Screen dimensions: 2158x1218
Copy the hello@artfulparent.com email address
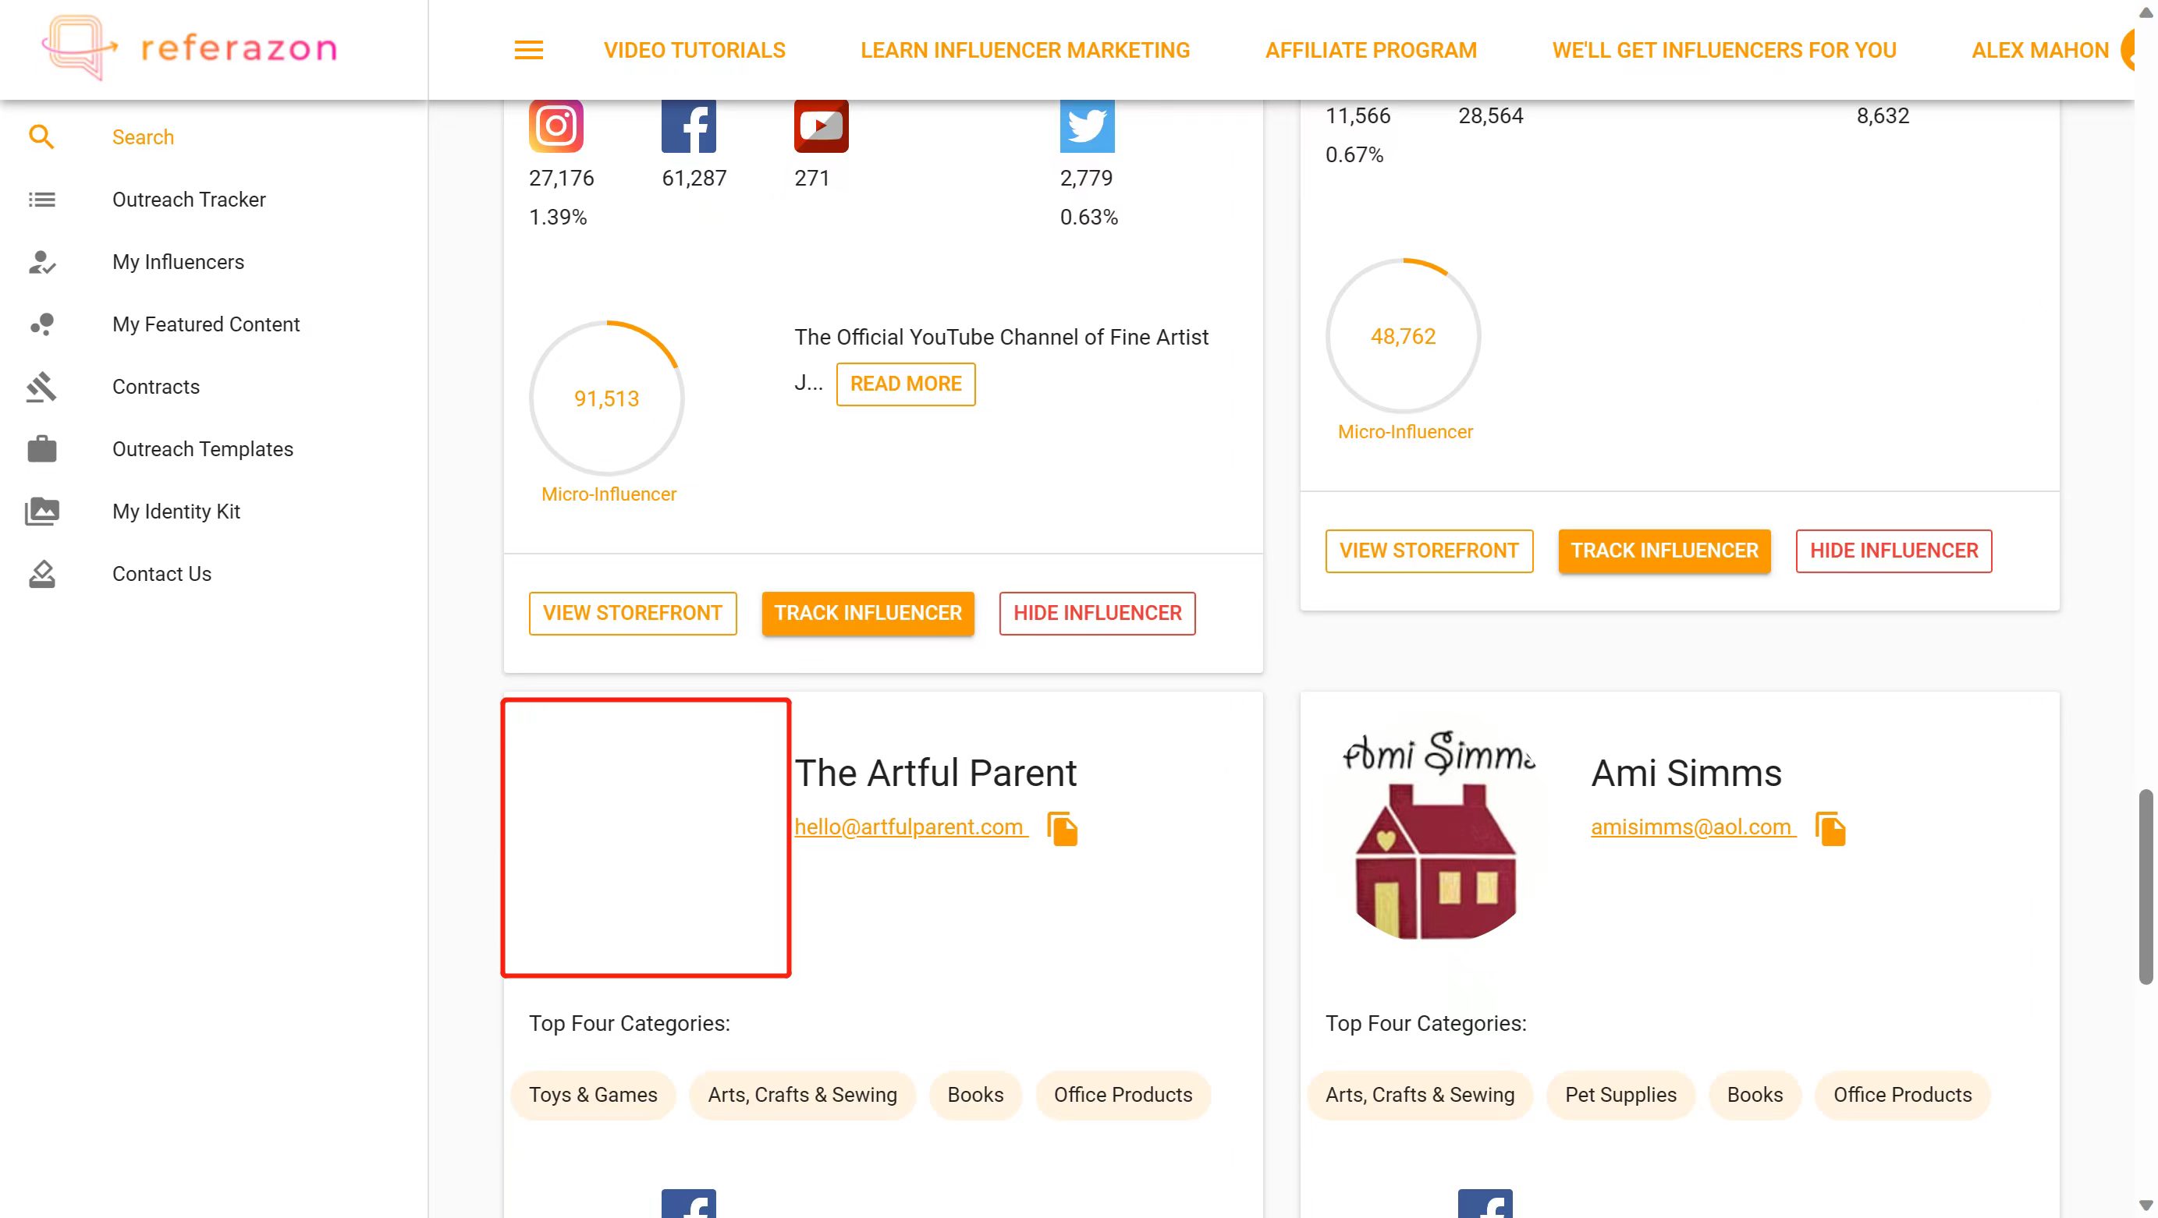pyautogui.click(x=1063, y=829)
